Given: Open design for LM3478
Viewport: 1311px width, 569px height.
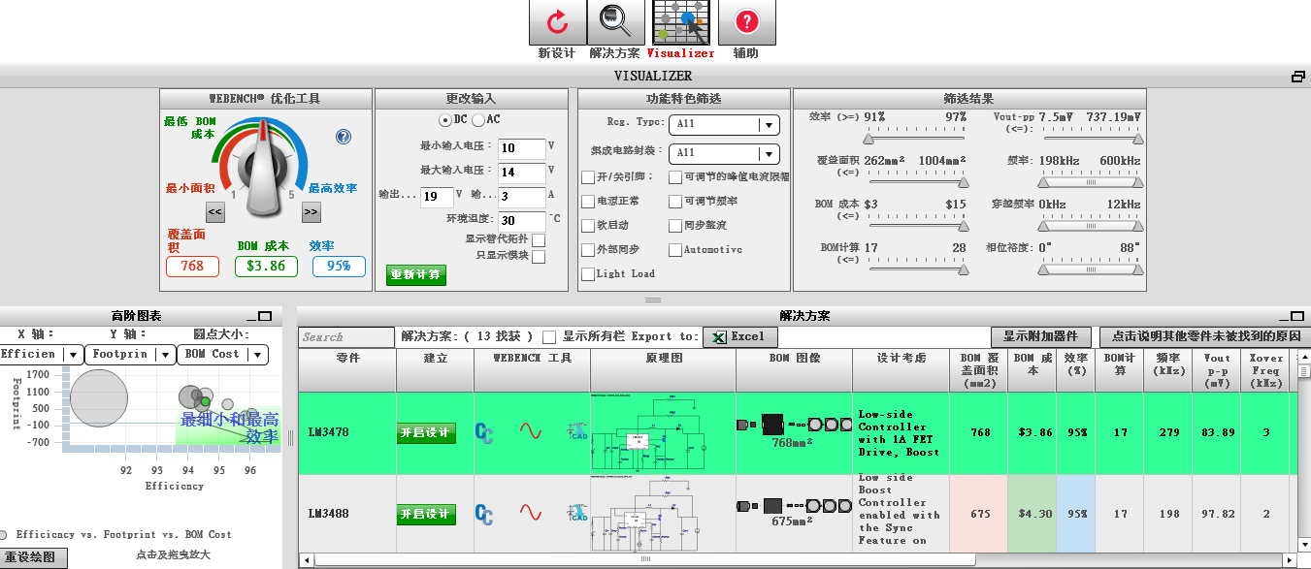Looking at the screenshot, I should pos(426,432).
